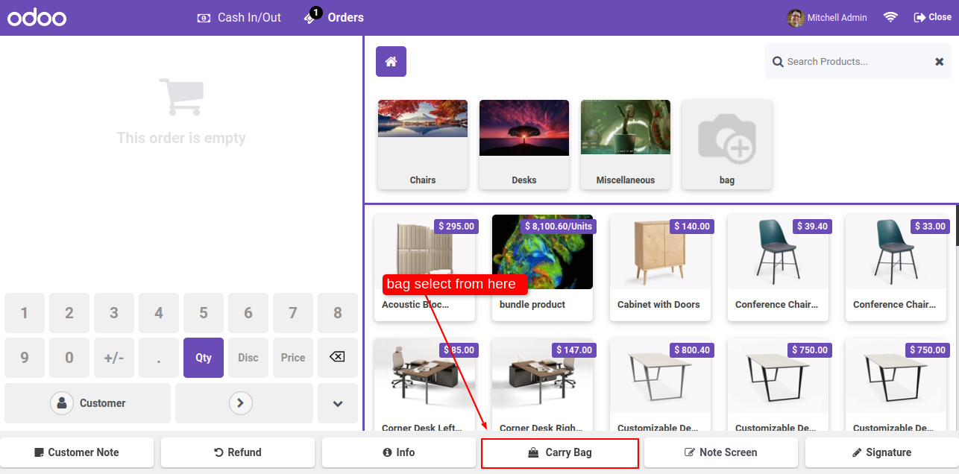Add Corner Desk Right product
The image size is (959, 474).
coord(542,385)
